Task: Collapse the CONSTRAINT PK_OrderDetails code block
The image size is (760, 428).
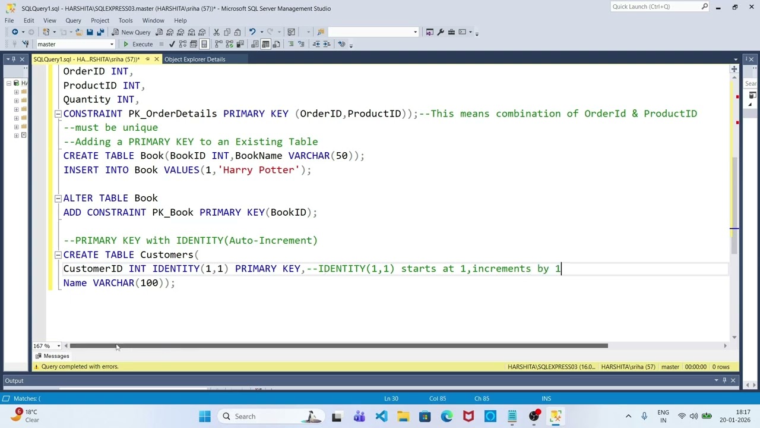Action: tap(58, 114)
